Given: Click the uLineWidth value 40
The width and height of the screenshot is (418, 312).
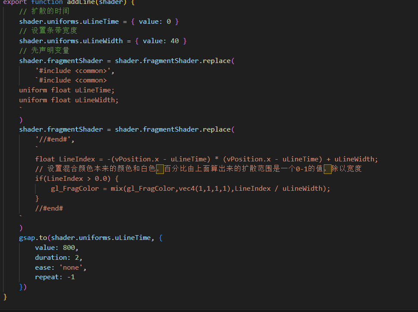Looking at the screenshot, I should click(175, 41).
